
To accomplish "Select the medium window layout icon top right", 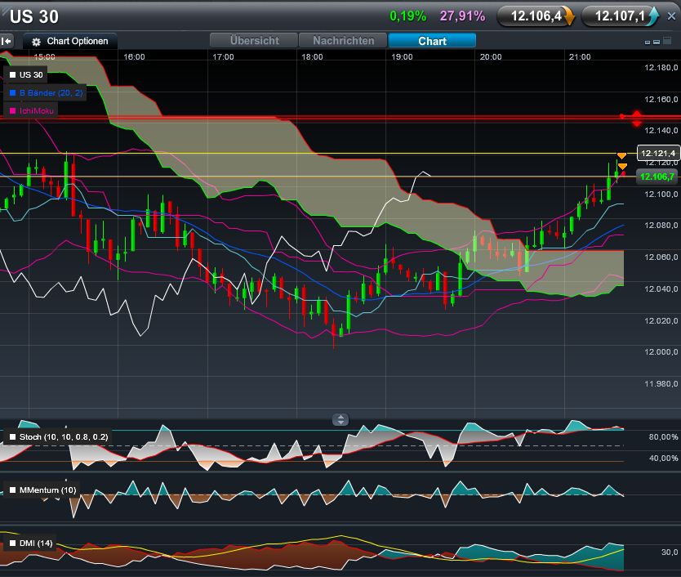I will coord(656,41).
